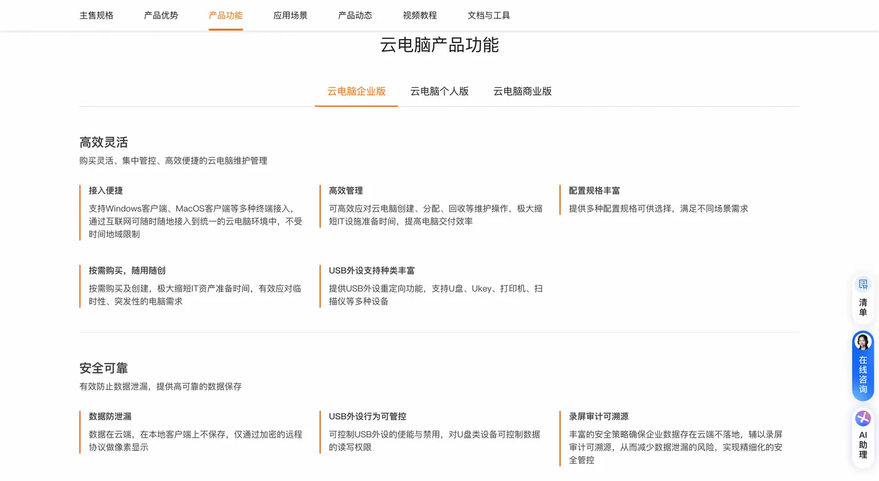The height and width of the screenshot is (481, 879).
Task: Click the description starting 数据在云端
Action: pos(196,441)
